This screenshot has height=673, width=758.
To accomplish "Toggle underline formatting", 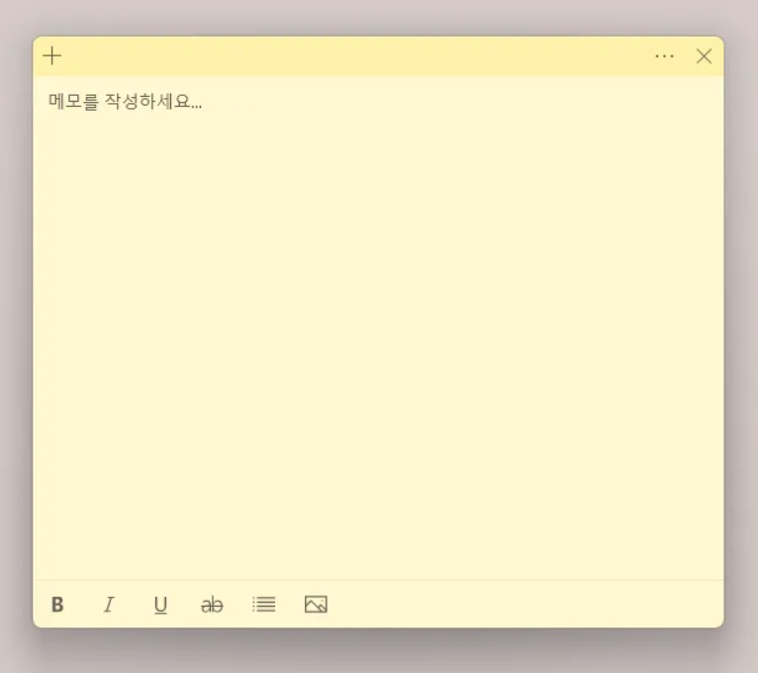I will point(160,605).
